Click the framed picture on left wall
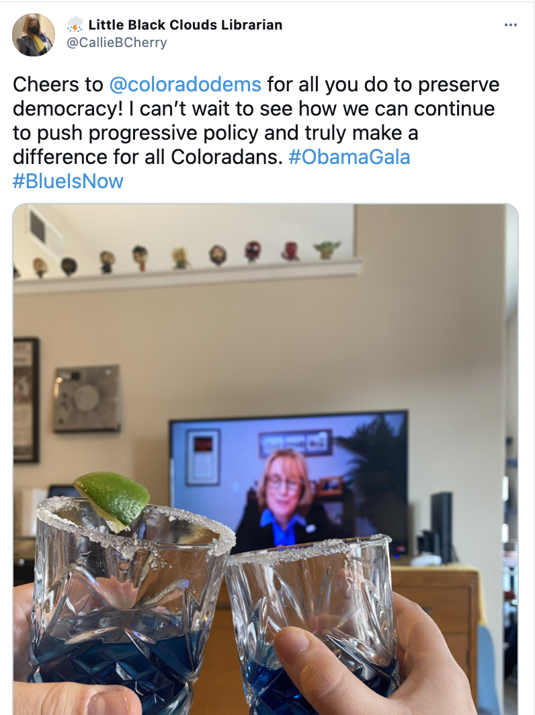The width and height of the screenshot is (535, 715). (26, 401)
